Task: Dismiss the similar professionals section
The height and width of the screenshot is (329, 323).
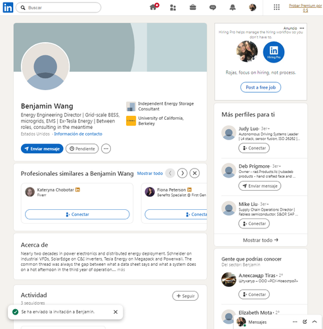Action: pyautogui.click(x=194, y=173)
